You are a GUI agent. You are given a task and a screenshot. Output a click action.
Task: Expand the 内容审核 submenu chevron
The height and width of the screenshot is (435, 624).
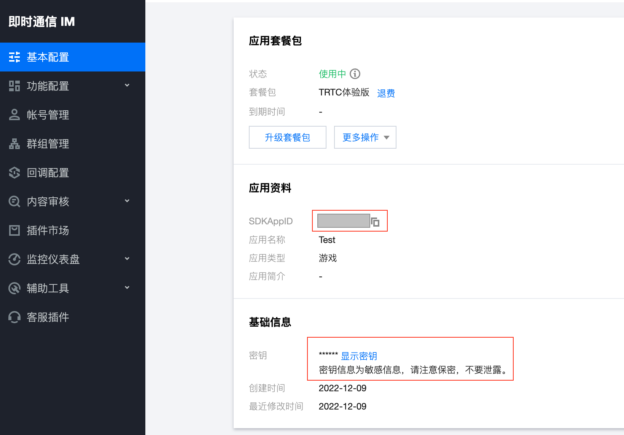127,201
